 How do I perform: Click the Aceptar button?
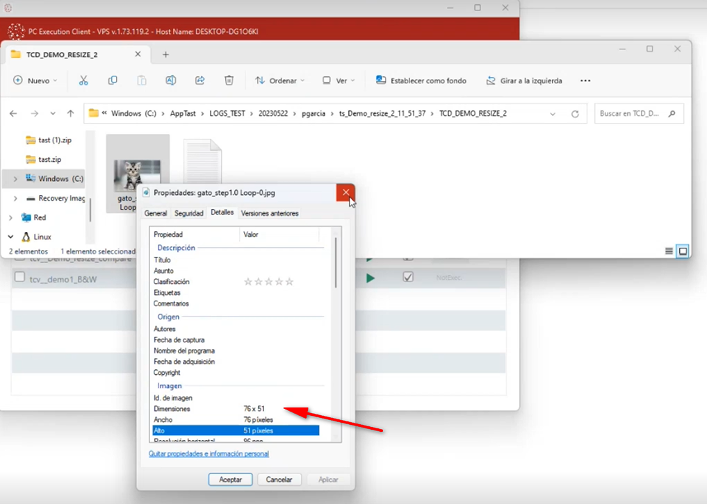coord(230,480)
